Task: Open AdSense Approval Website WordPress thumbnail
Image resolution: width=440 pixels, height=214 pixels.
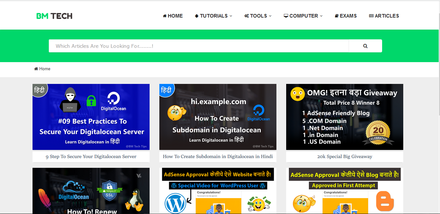Action: click(x=218, y=191)
